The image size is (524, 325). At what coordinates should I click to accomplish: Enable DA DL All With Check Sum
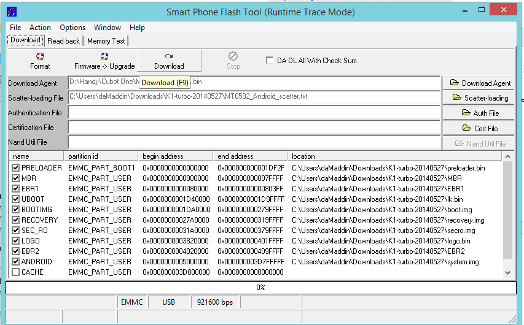tap(269, 60)
